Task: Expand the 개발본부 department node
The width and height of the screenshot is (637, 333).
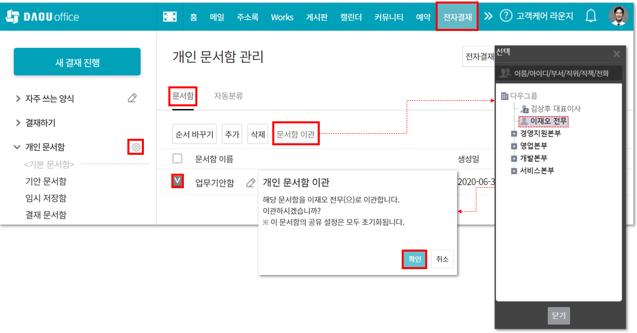Action: pyautogui.click(x=514, y=159)
